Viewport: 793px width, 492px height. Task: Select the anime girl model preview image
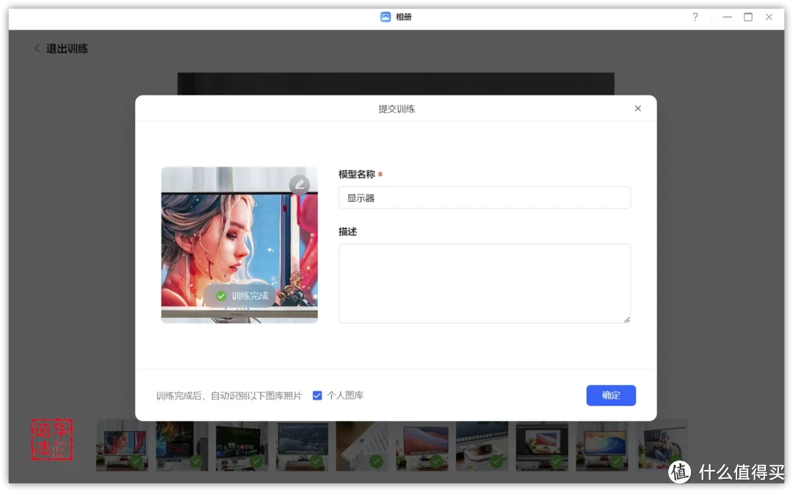click(239, 244)
